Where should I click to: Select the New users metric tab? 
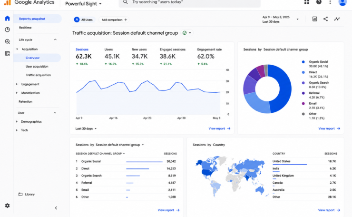[139, 56]
